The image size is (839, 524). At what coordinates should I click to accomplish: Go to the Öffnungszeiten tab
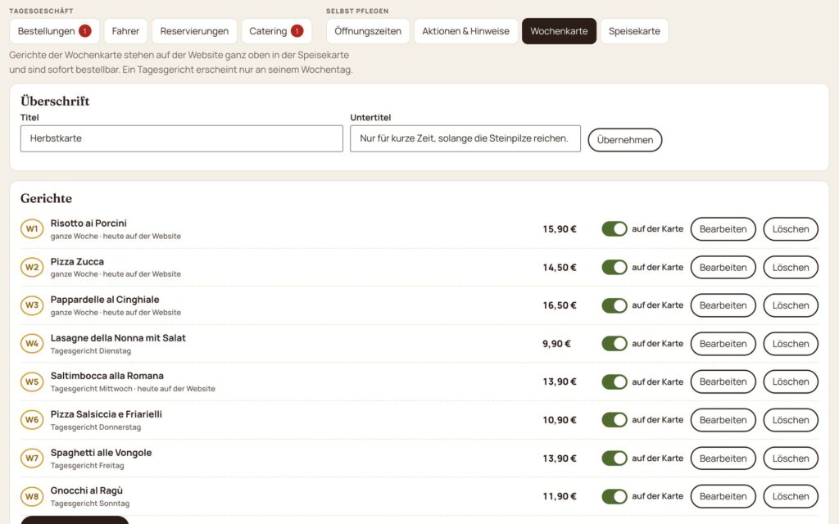coord(368,31)
